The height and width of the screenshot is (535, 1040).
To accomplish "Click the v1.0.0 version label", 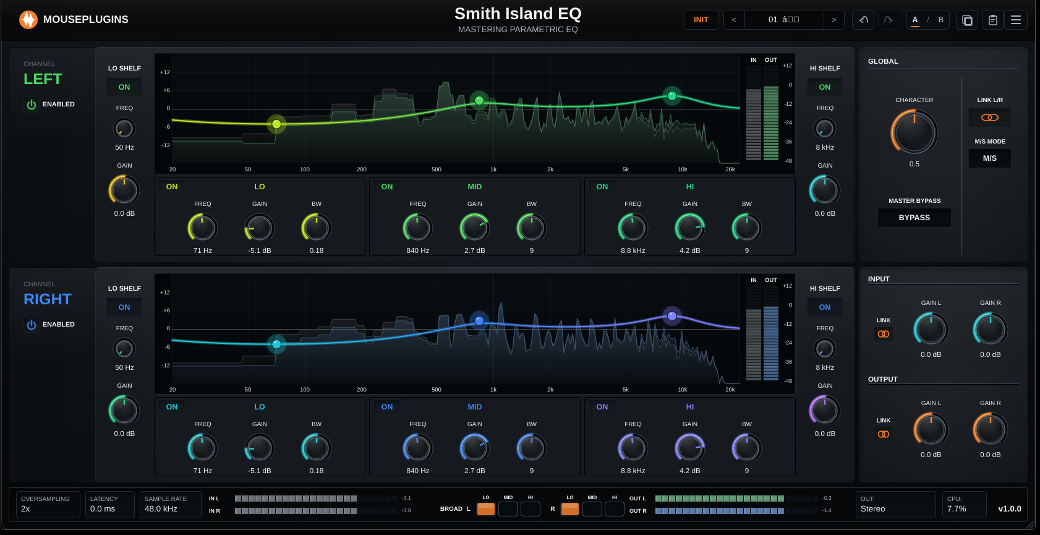I will coord(1010,509).
